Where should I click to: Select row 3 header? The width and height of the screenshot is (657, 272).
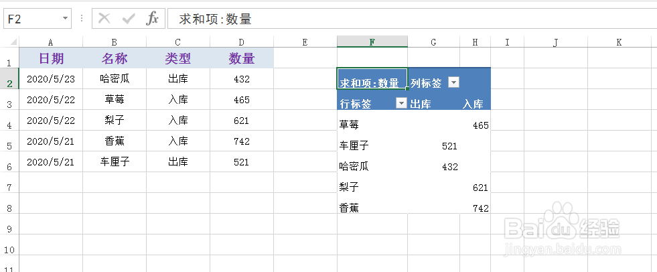[x=9, y=100]
